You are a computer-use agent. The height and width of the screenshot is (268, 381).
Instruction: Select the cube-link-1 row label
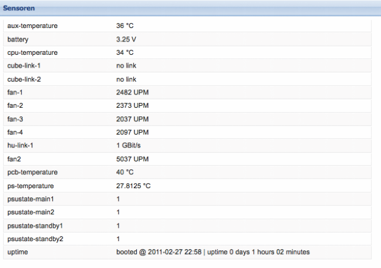coord(24,66)
